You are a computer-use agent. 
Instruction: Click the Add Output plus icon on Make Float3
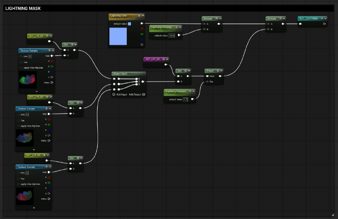pyautogui.click(x=144, y=94)
